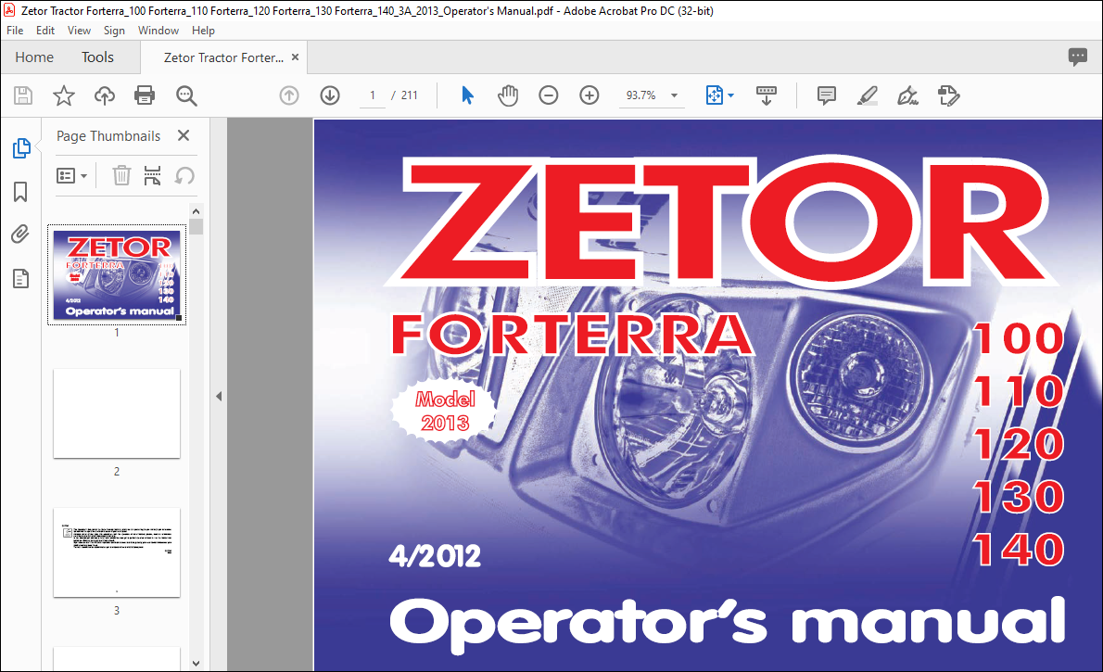Switch to the Home tab

point(34,57)
